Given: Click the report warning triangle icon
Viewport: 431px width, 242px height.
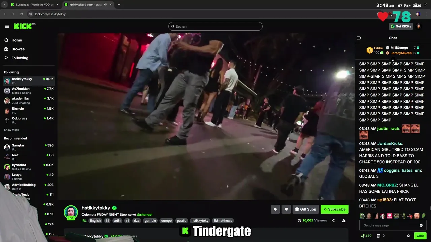Looking at the screenshot, I should click(x=344, y=220).
